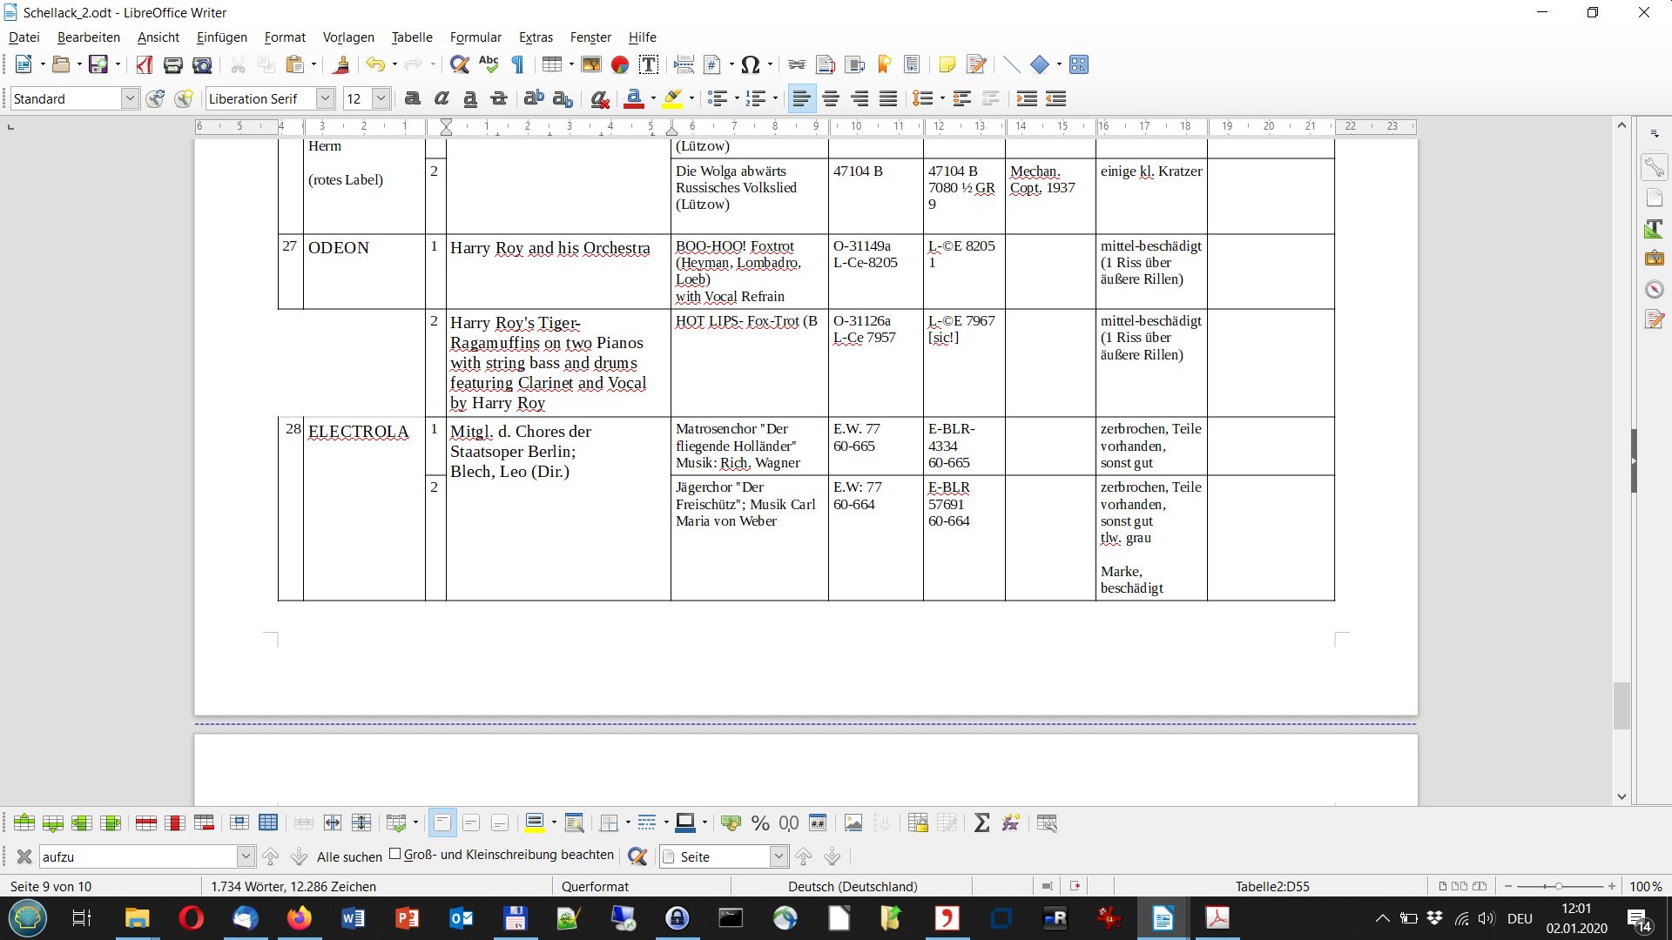Click the Querformat page style in status bar
This screenshot has width=1672, height=940.
coord(595,886)
